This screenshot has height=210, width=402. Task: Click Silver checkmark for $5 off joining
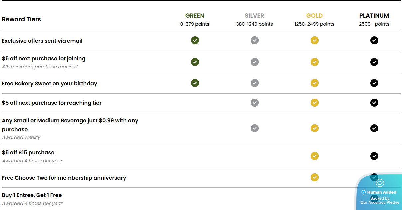point(255,62)
